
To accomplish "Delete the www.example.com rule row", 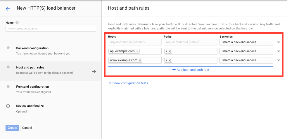I will point(279,60).
